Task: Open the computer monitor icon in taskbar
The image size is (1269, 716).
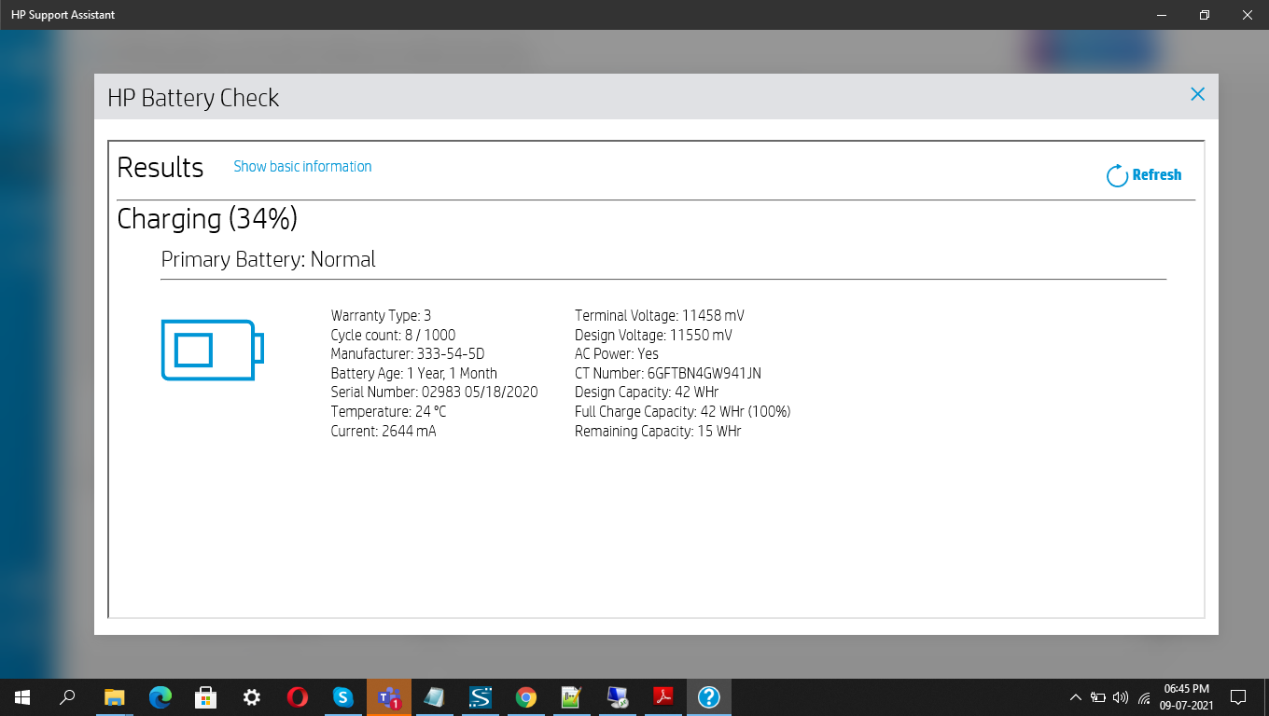Action: click(618, 696)
